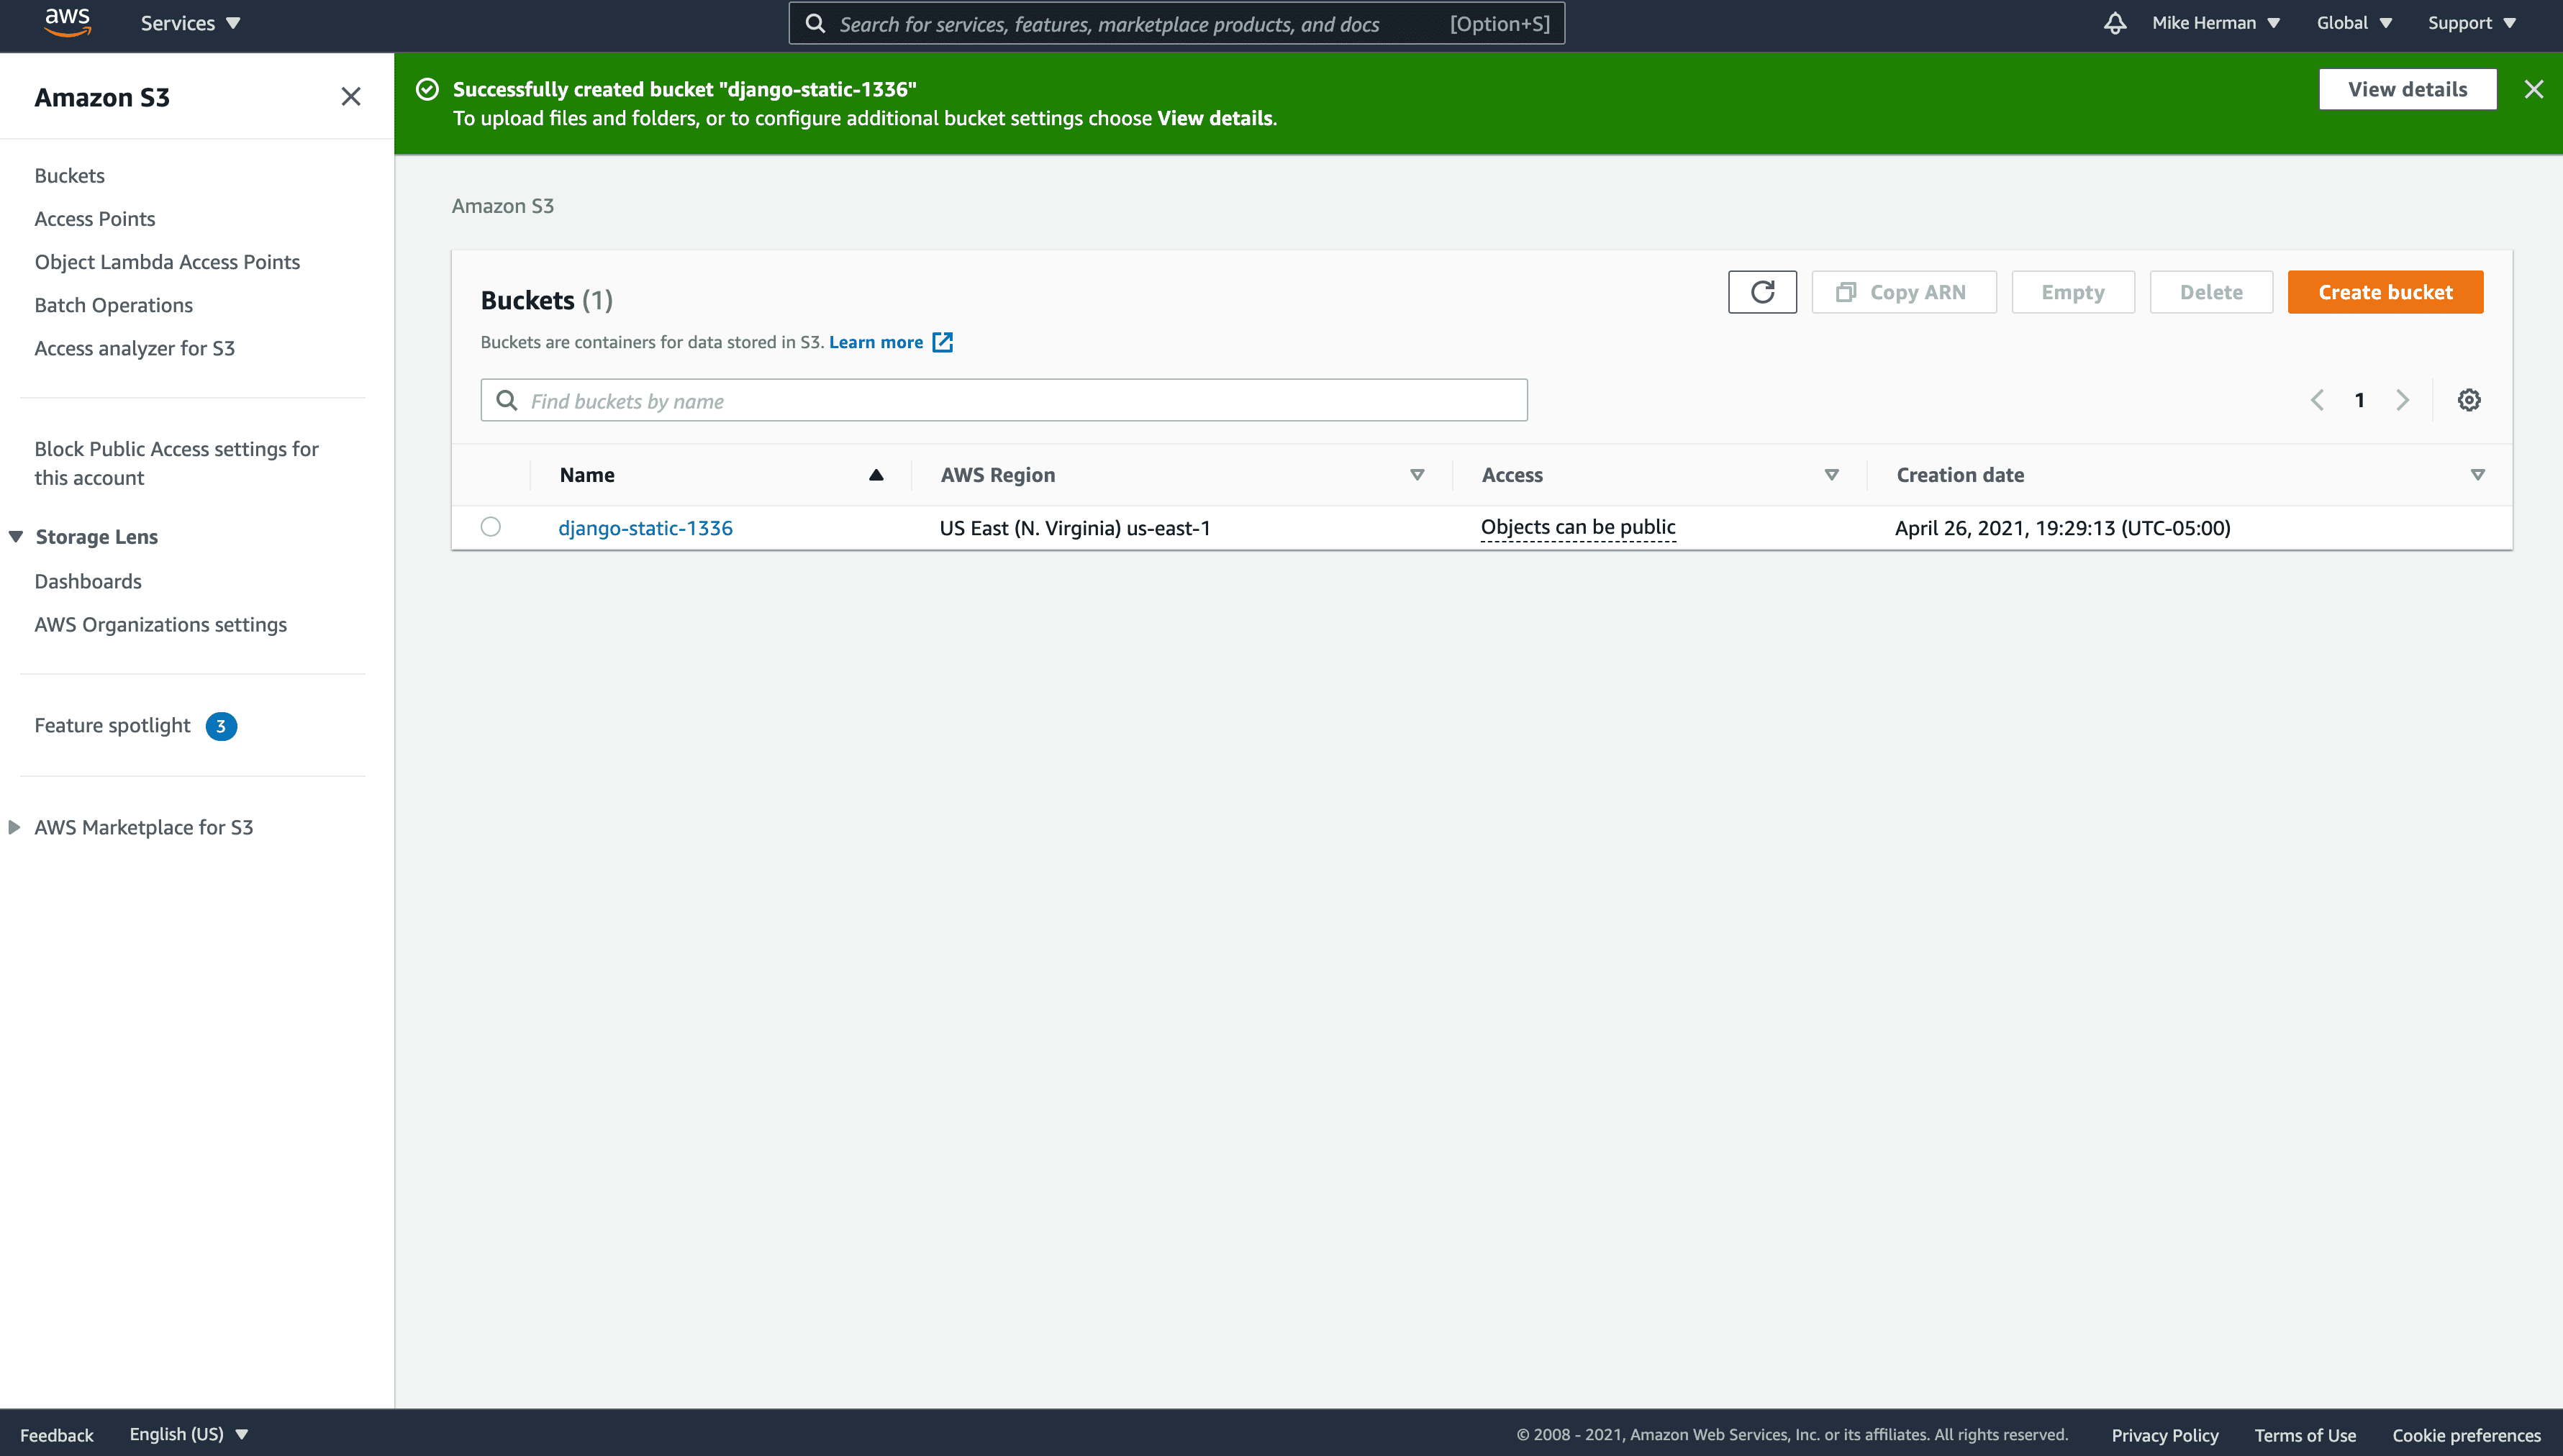
Task: Click the April 26, 2021 creation date cell
Action: 2062,528
